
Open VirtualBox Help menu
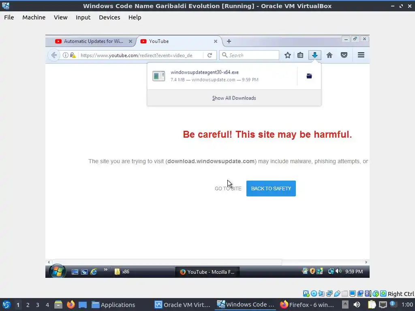[x=135, y=17]
